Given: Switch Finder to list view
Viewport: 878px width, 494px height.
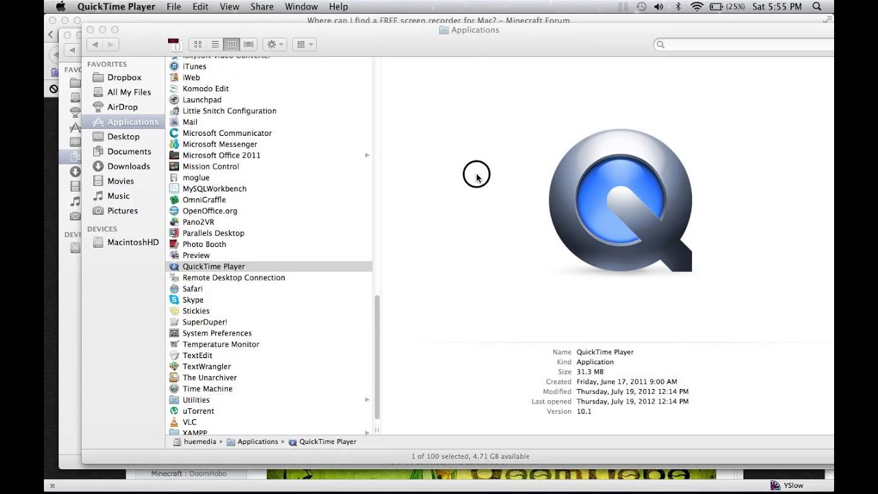Looking at the screenshot, I should (215, 45).
